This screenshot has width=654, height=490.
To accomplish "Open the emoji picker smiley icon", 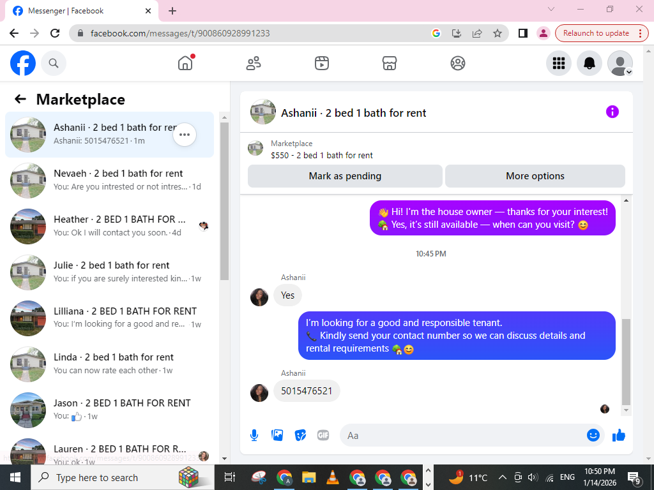I will click(593, 435).
